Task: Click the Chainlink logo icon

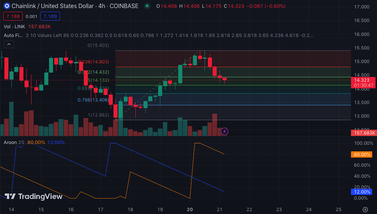Action: click(7, 6)
